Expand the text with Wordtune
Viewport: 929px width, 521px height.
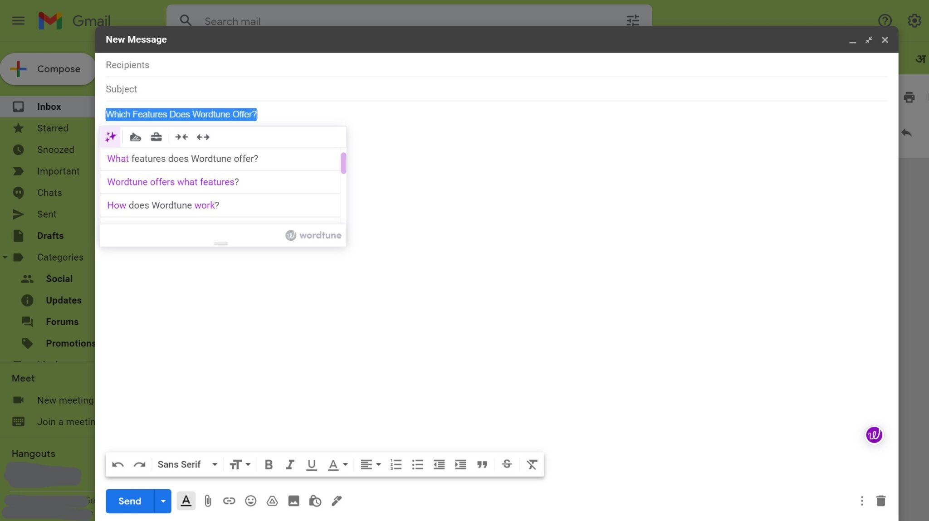(203, 136)
